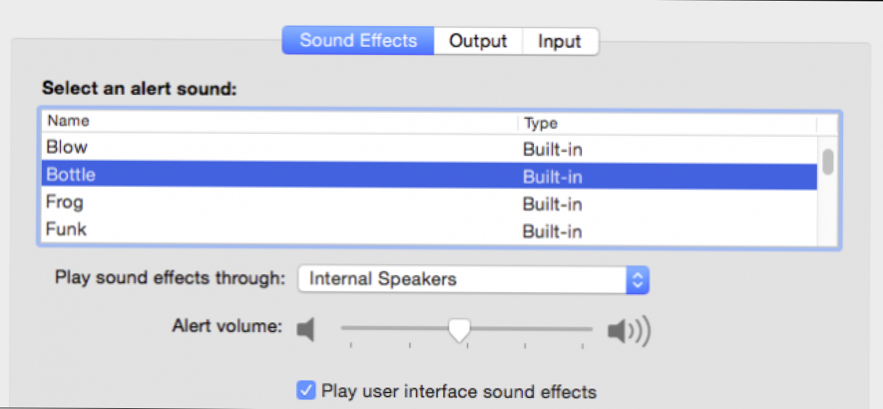This screenshot has width=883, height=409.
Task: Click the low volume speaker icon
Action: tap(306, 330)
